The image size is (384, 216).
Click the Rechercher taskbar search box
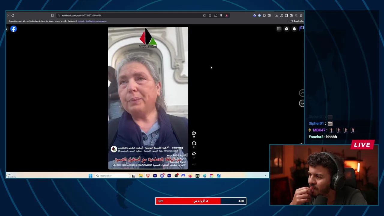coord(112,176)
